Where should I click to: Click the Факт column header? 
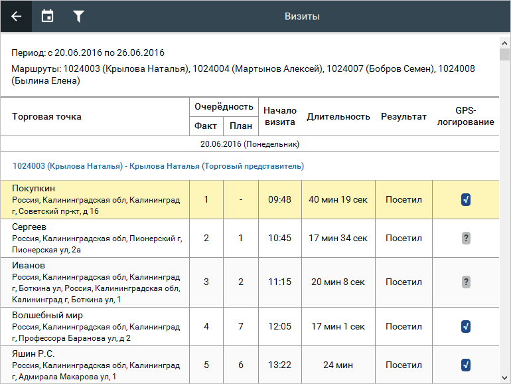point(206,126)
